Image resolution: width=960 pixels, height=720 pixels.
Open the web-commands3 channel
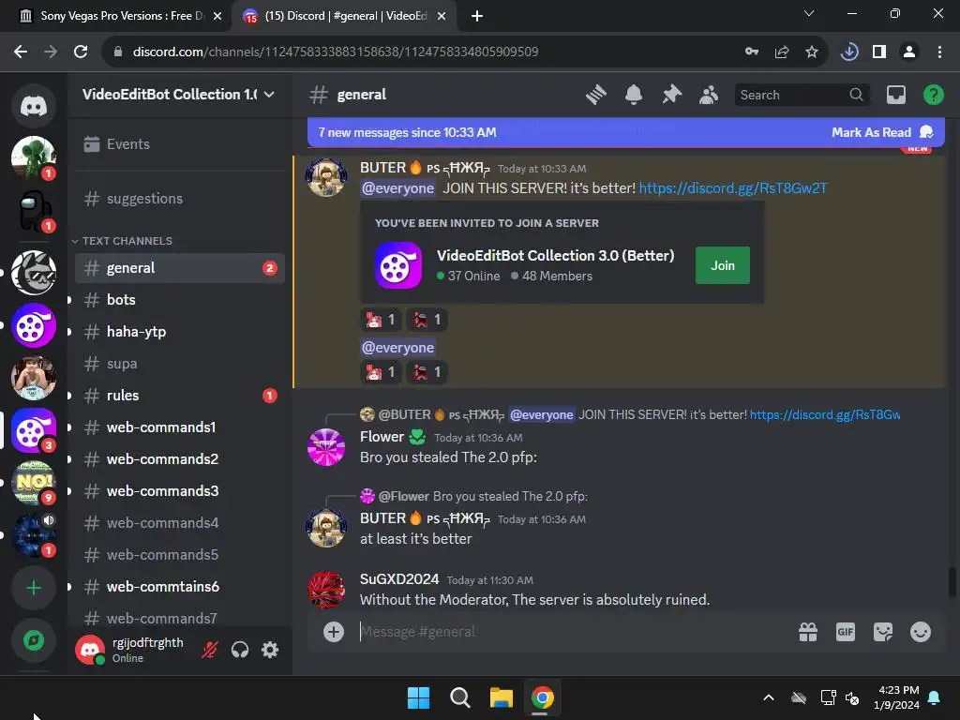(179, 491)
